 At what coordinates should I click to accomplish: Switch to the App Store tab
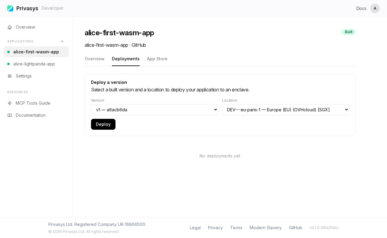(x=157, y=59)
